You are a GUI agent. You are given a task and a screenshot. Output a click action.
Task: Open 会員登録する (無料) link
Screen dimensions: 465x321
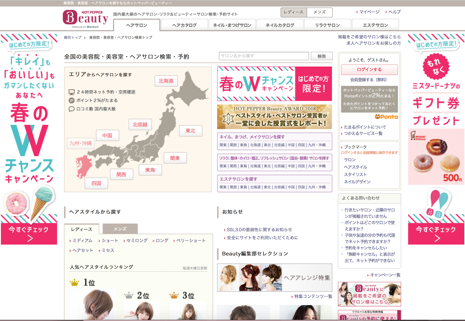point(368,80)
